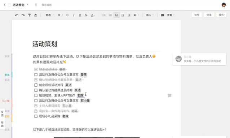The width and height of the screenshot is (230, 138).
Task: Check the 现场小礼品采购 checkbox
Action: [x=36, y=116]
